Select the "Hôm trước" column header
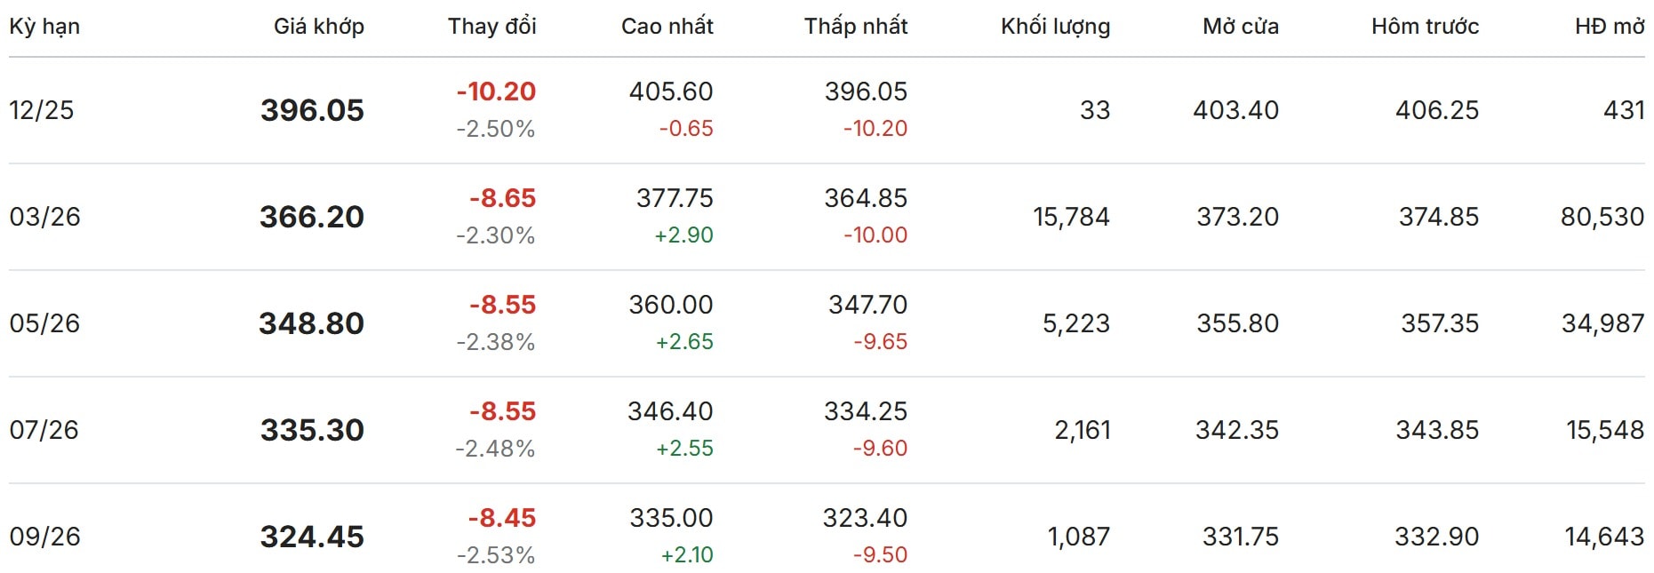 1425,27
